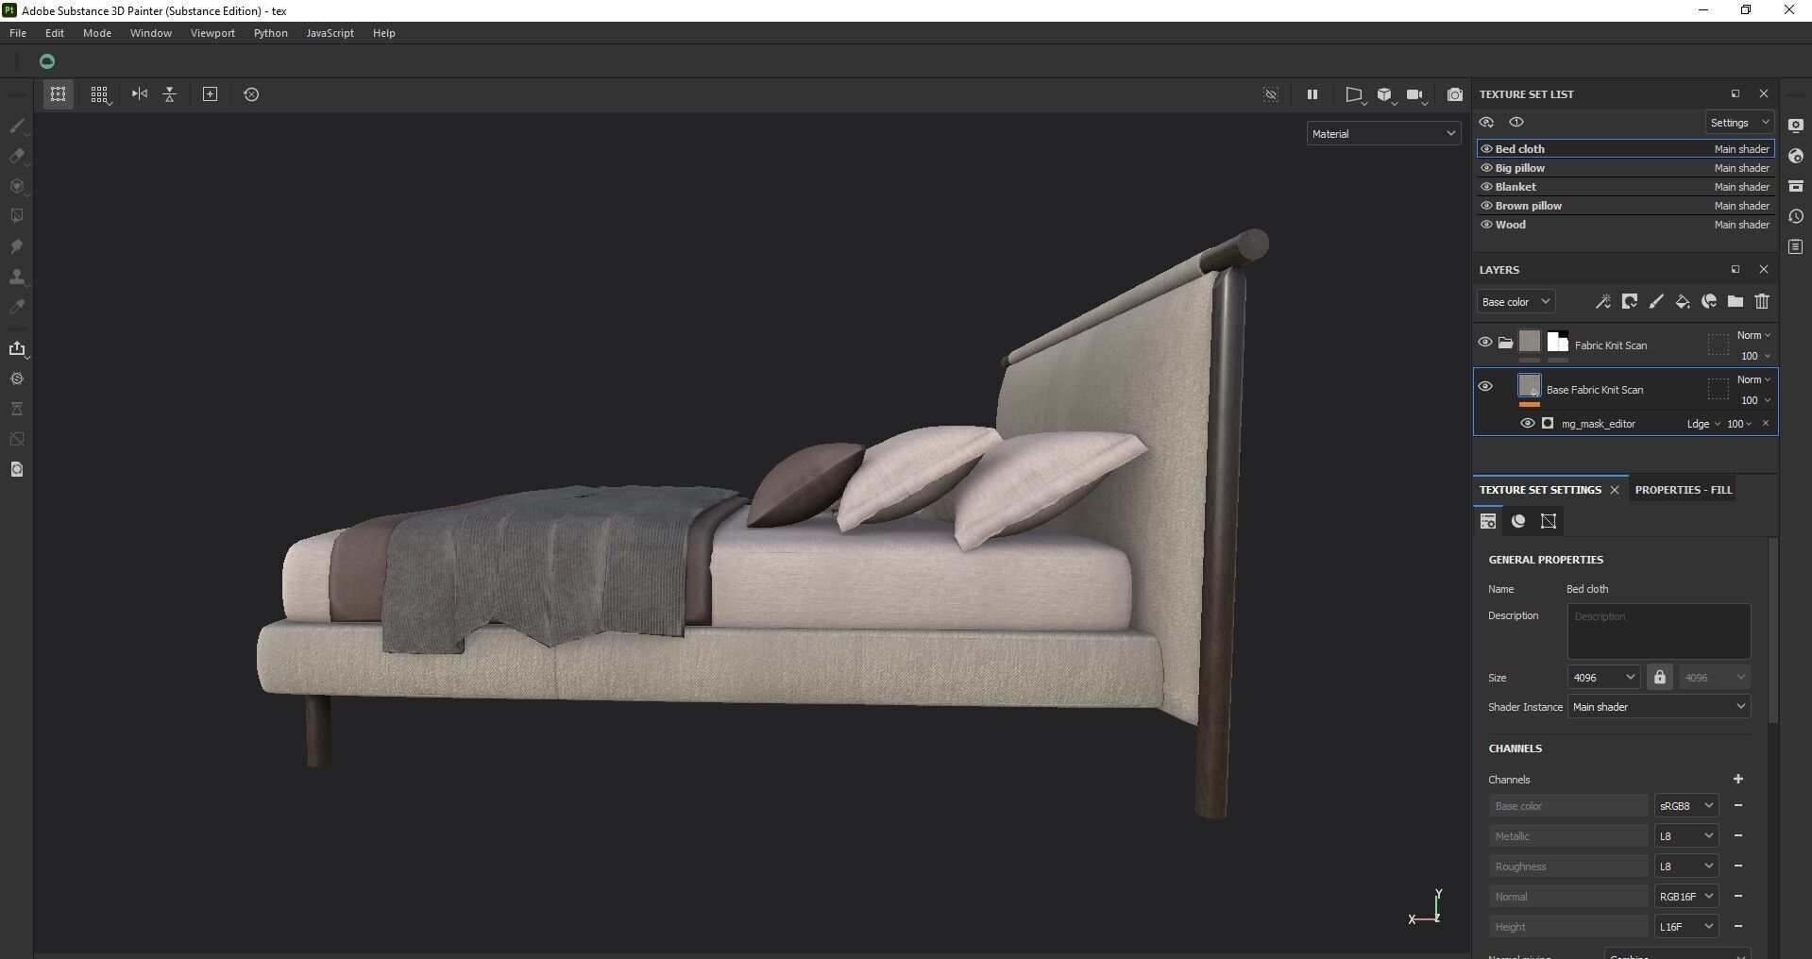The width and height of the screenshot is (1812, 959).
Task: Toggle symmetry mirror icon in viewport toolbar
Action: point(140,94)
